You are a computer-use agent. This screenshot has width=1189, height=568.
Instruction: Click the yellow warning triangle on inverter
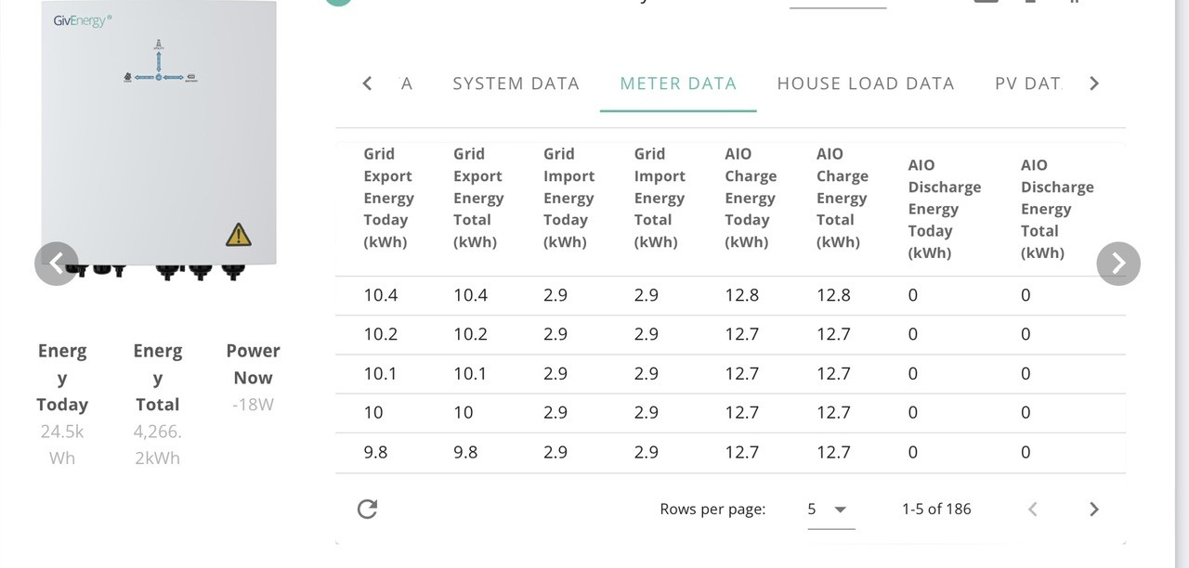[239, 234]
